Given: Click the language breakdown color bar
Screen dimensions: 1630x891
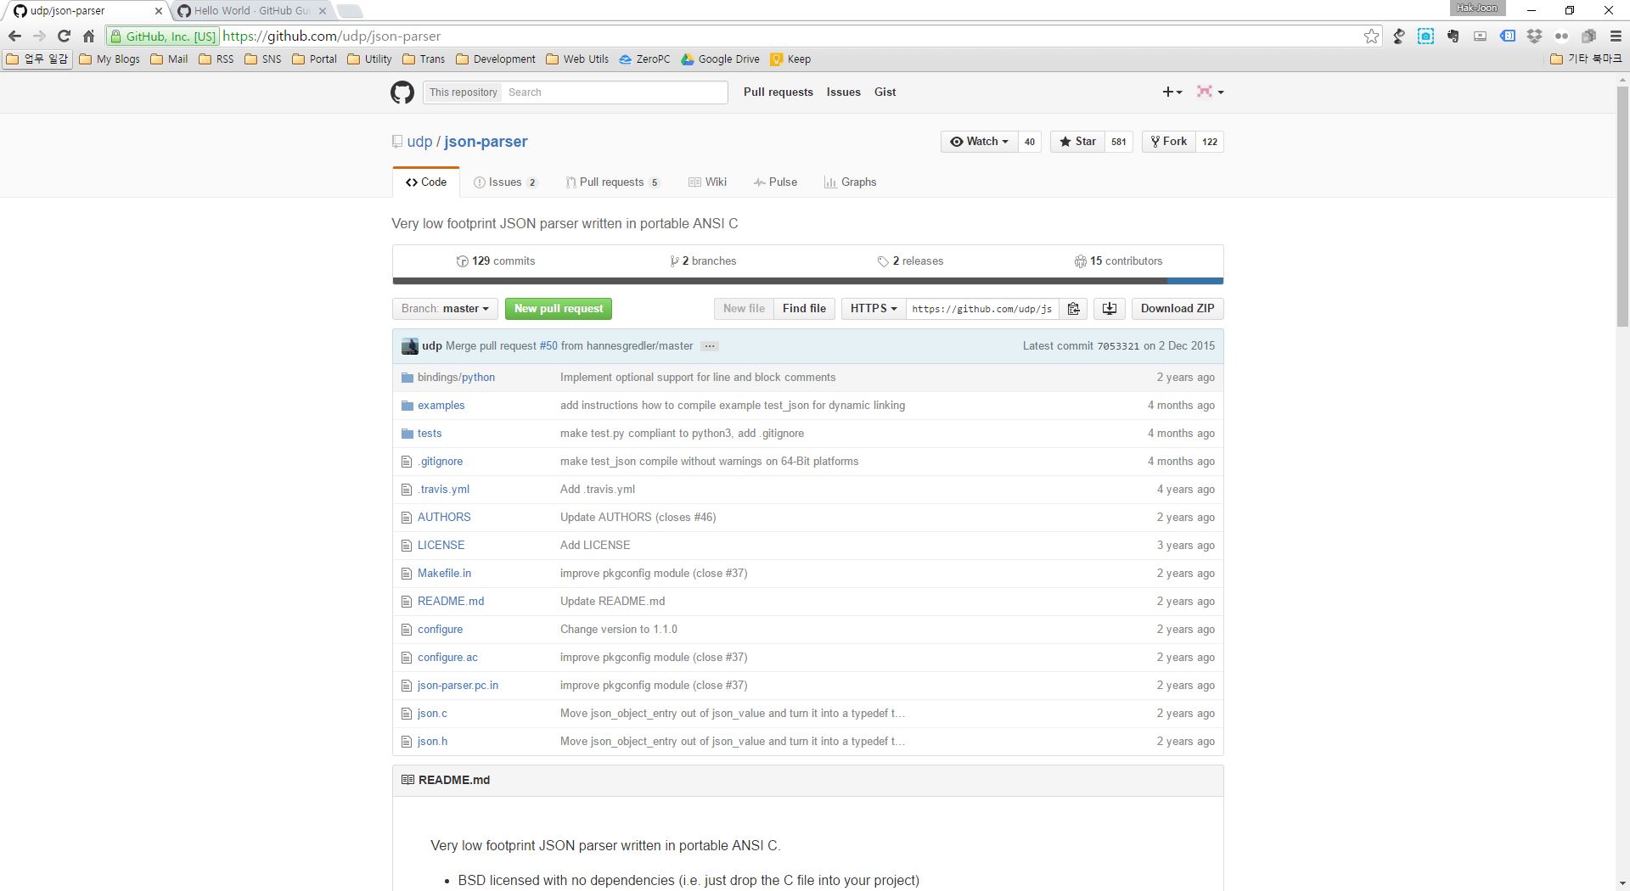Looking at the screenshot, I should tap(807, 281).
